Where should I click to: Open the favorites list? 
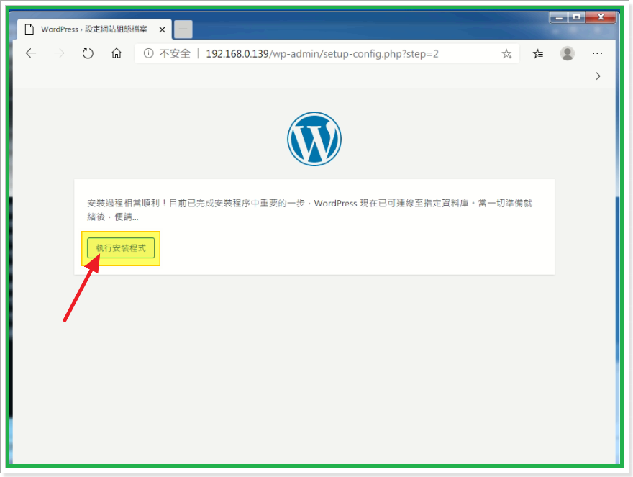pyautogui.click(x=538, y=53)
